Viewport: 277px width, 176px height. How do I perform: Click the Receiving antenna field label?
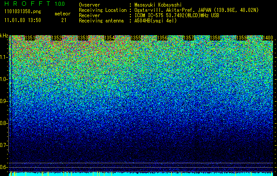point(101,21)
